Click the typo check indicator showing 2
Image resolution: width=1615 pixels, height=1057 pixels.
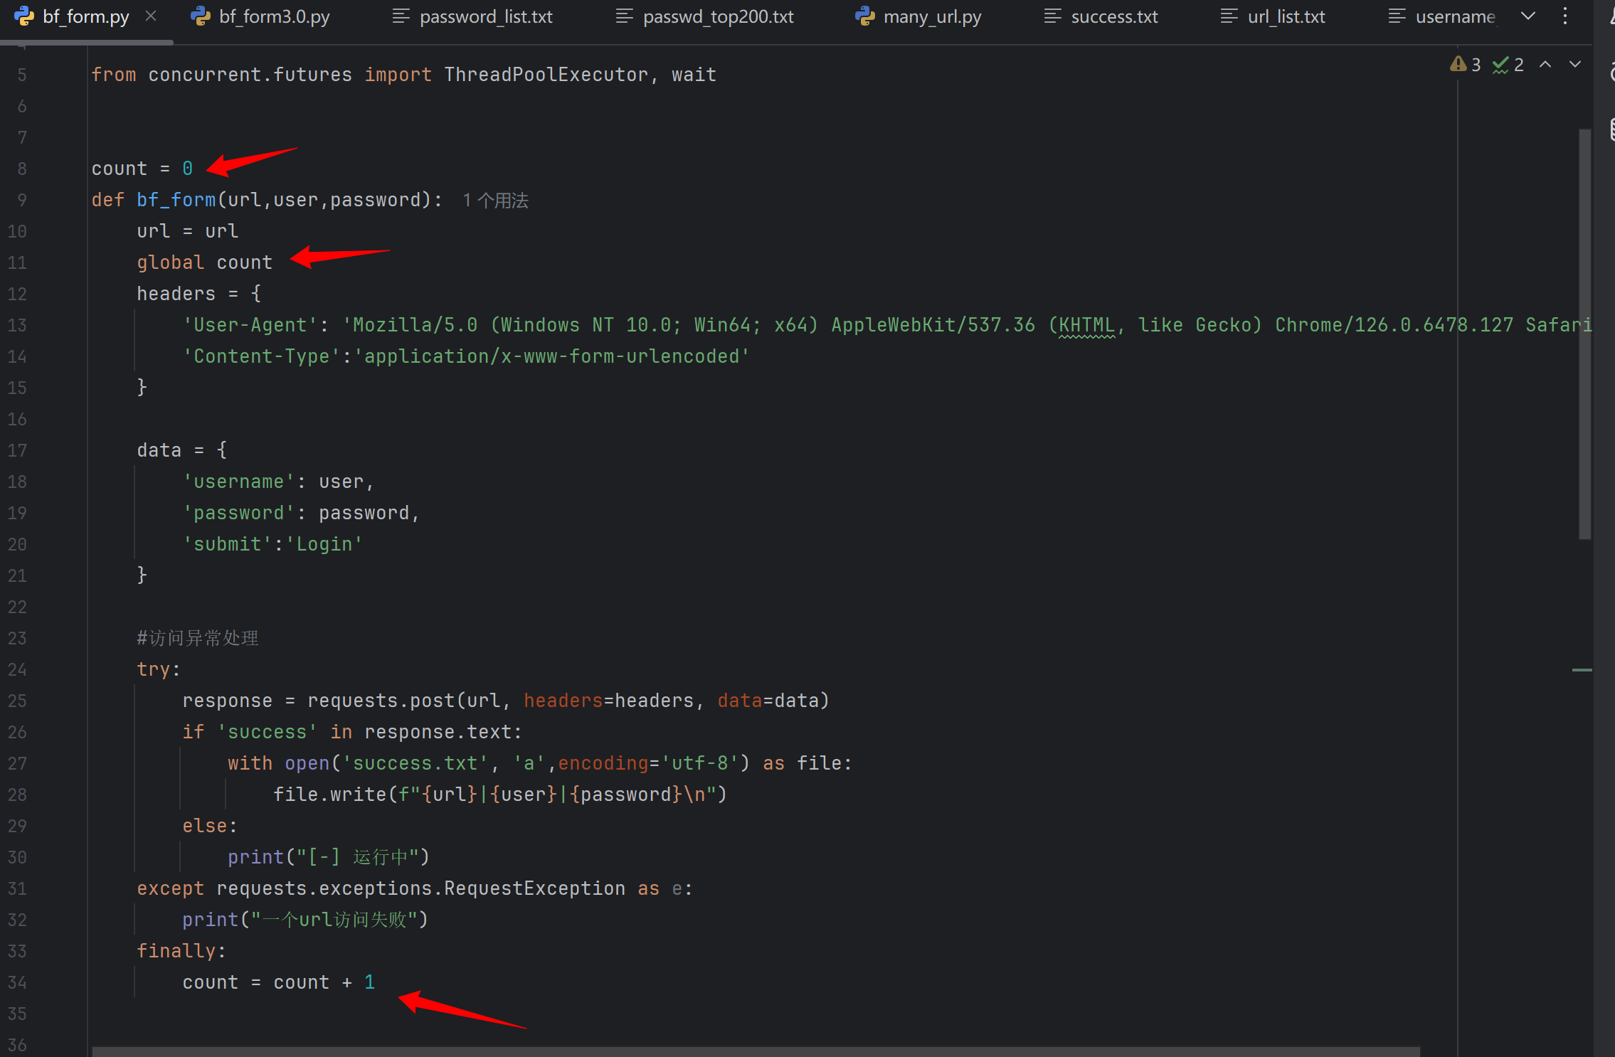pos(1508,65)
